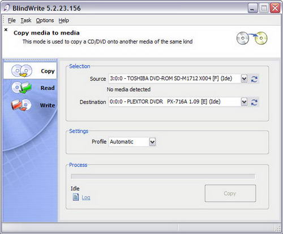Click the Automatic profile field

coord(129,142)
